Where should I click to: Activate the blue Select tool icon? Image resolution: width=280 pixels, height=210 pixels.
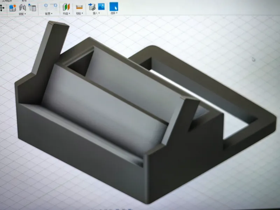[x=114, y=7]
